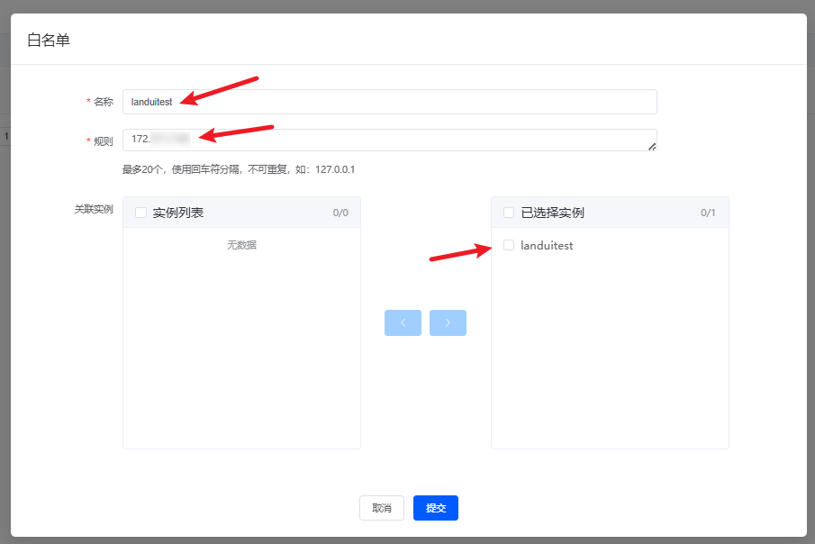Click the resize handle of the 规则 textarea
This screenshot has height=544, width=815.
[x=652, y=146]
